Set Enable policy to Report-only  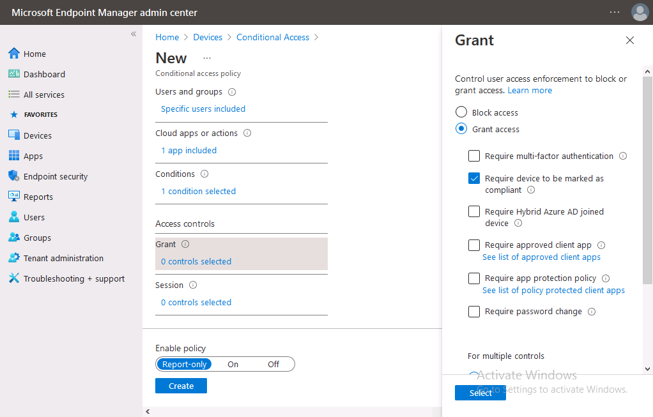click(184, 364)
